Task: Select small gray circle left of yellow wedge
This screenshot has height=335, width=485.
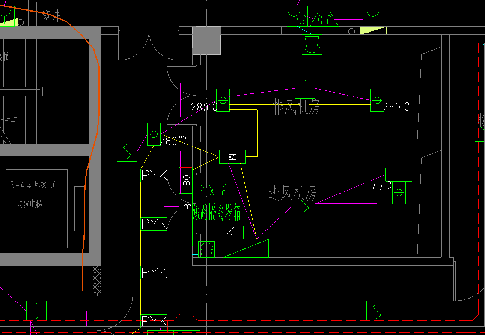Action: point(352,31)
